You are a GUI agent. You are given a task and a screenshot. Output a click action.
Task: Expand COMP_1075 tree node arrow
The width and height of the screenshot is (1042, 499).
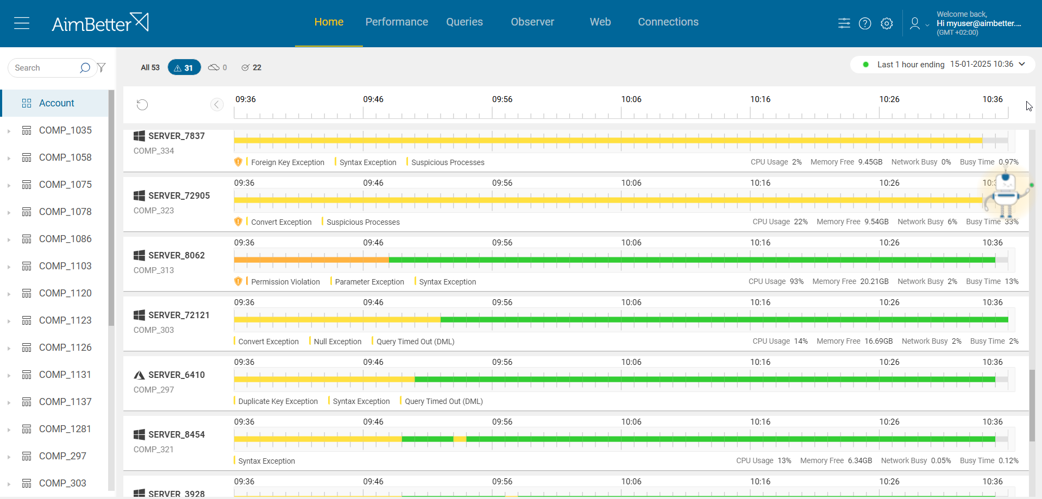click(x=9, y=185)
